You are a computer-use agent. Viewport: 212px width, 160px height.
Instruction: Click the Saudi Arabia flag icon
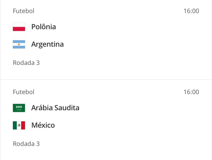(x=19, y=108)
